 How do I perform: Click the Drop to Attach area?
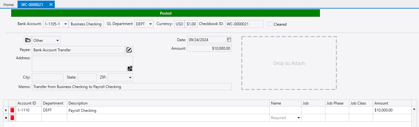pos(289,63)
